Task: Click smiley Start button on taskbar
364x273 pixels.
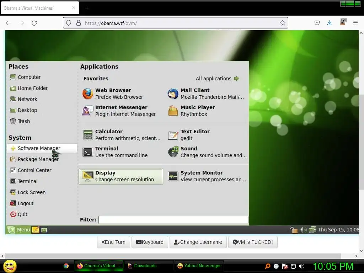Action: tap(10, 266)
